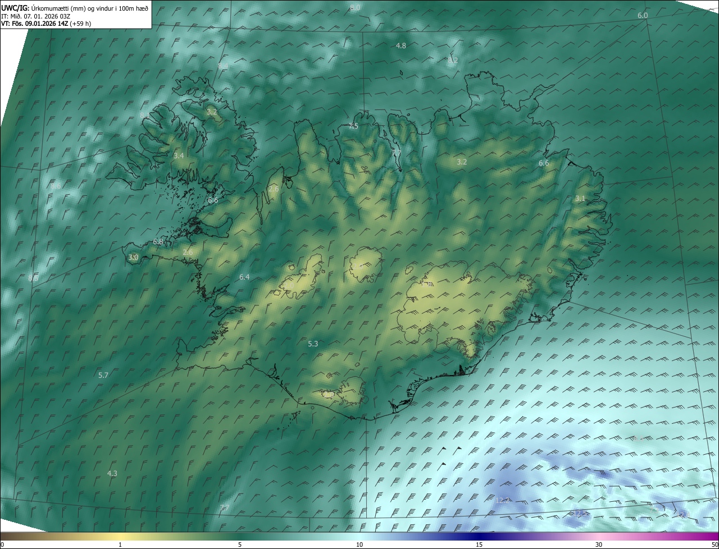This screenshot has width=719, height=549.
Task: Click the 4.3 value label on the map
Action: [x=112, y=474]
